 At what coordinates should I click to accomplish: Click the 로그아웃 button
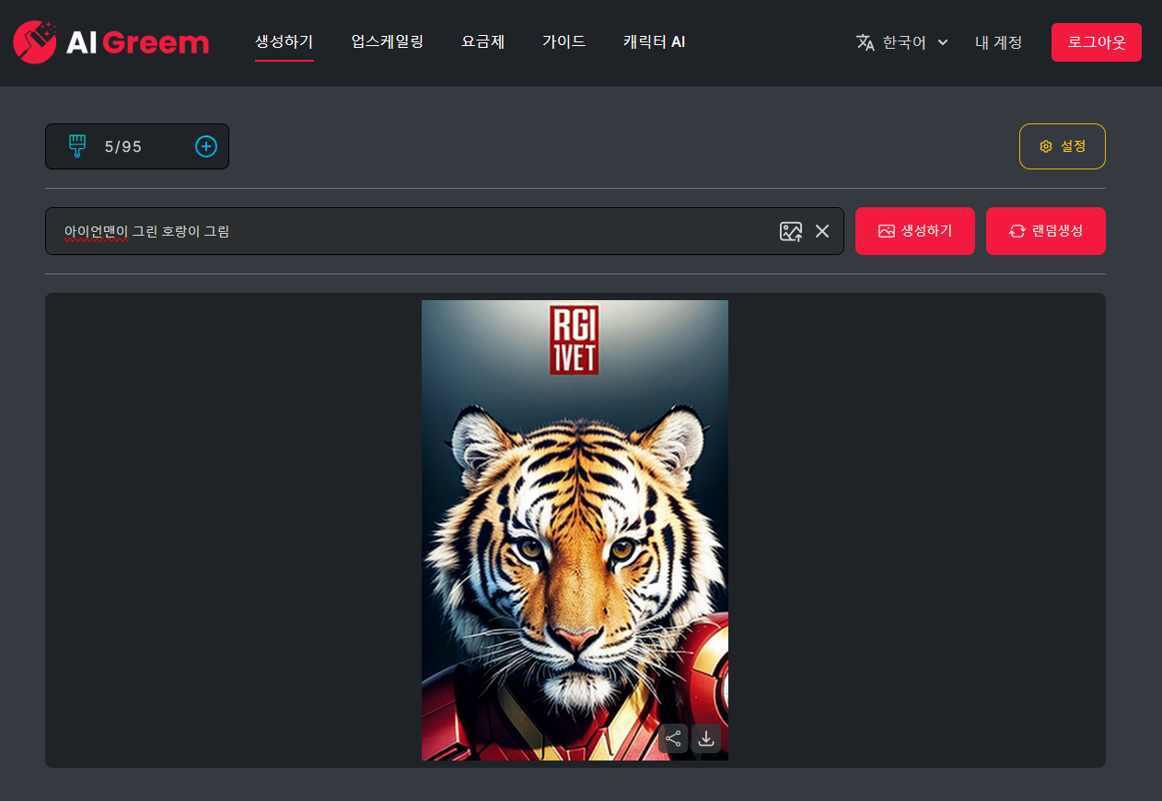click(1097, 42)
